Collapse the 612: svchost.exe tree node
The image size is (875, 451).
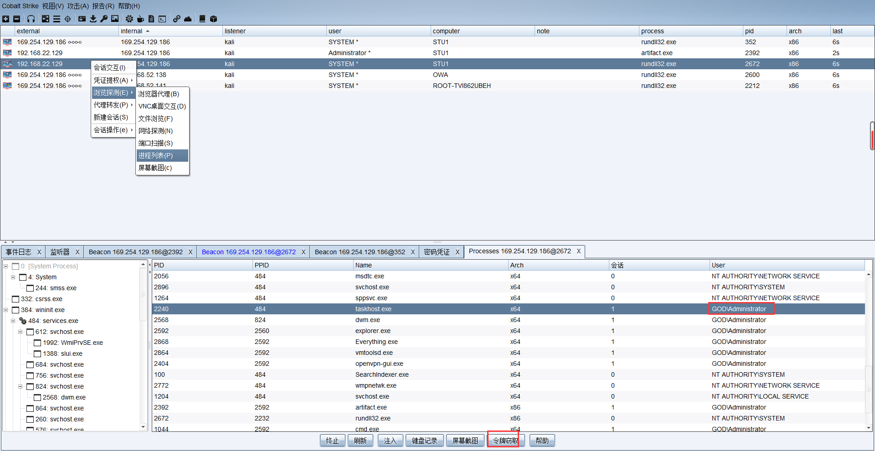coord(21,332)
